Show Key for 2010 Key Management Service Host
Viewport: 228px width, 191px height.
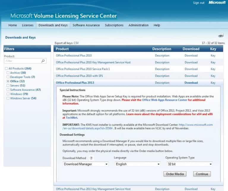213,62
